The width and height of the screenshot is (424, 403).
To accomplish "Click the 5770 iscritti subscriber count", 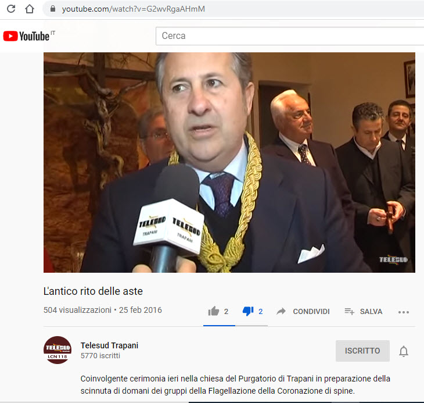I will tap(100, 356).
